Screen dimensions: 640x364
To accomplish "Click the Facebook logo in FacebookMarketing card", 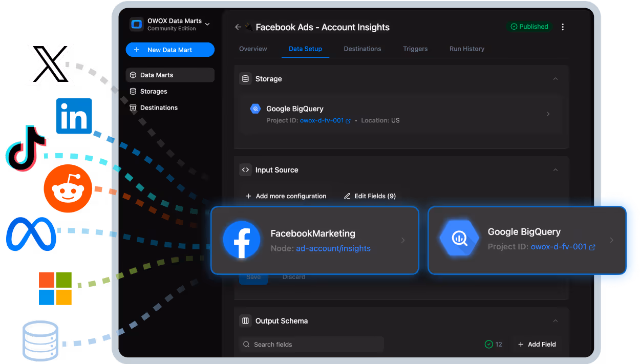I will tap(242, 240).
